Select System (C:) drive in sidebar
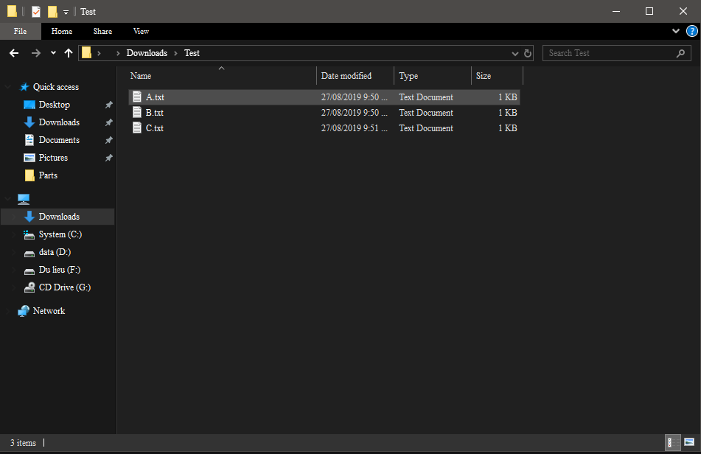The height and width of the screenshot is (454, 701). (x=60, y=234)
